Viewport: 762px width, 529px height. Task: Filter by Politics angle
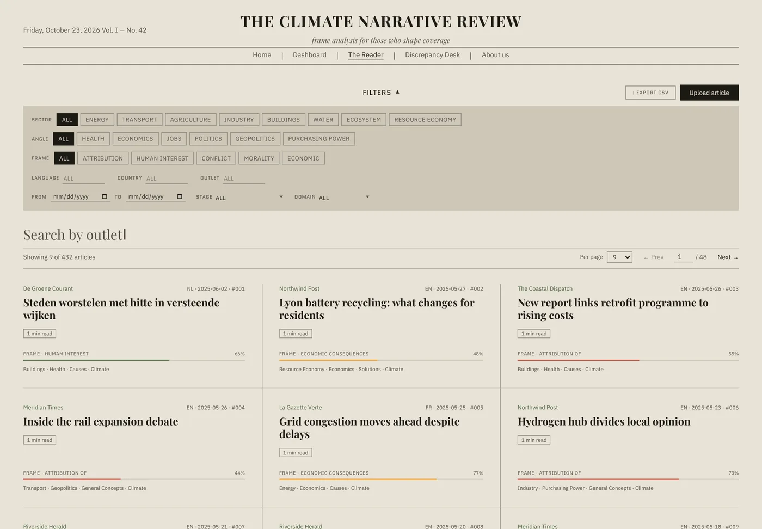pyautogui.click(x=208, y=139)
